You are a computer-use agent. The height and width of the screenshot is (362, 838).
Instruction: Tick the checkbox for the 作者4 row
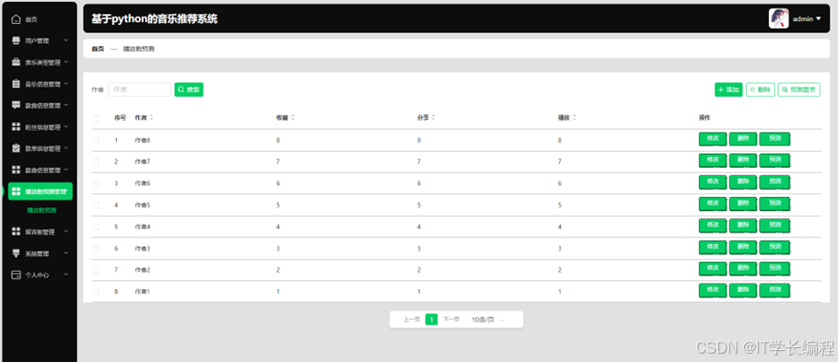click(x=96, y=227)
